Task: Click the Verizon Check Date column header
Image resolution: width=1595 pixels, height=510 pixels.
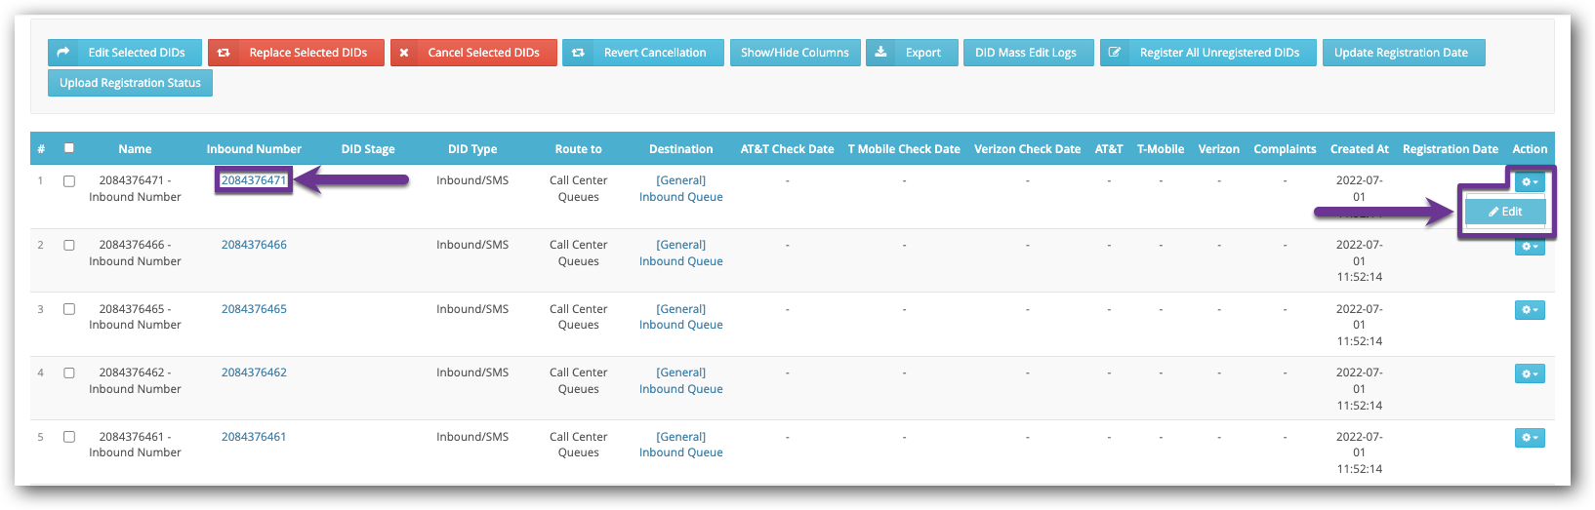Action: coord(1027,149)
